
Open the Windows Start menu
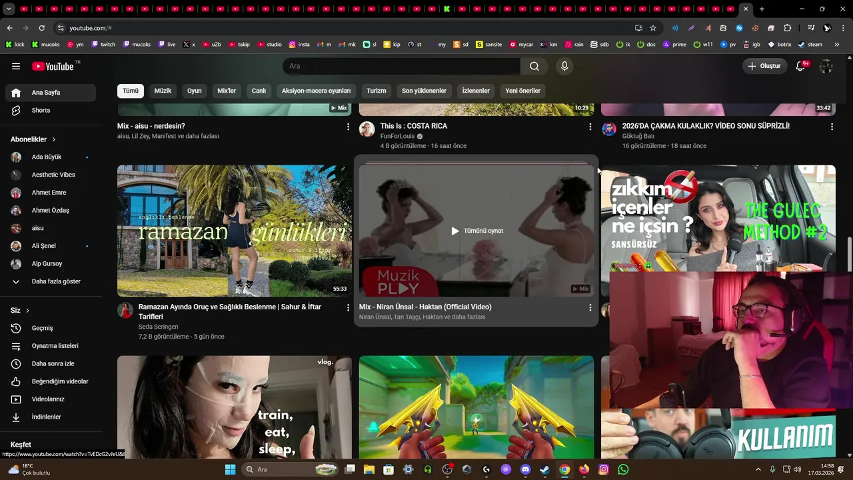pos(231,469)
